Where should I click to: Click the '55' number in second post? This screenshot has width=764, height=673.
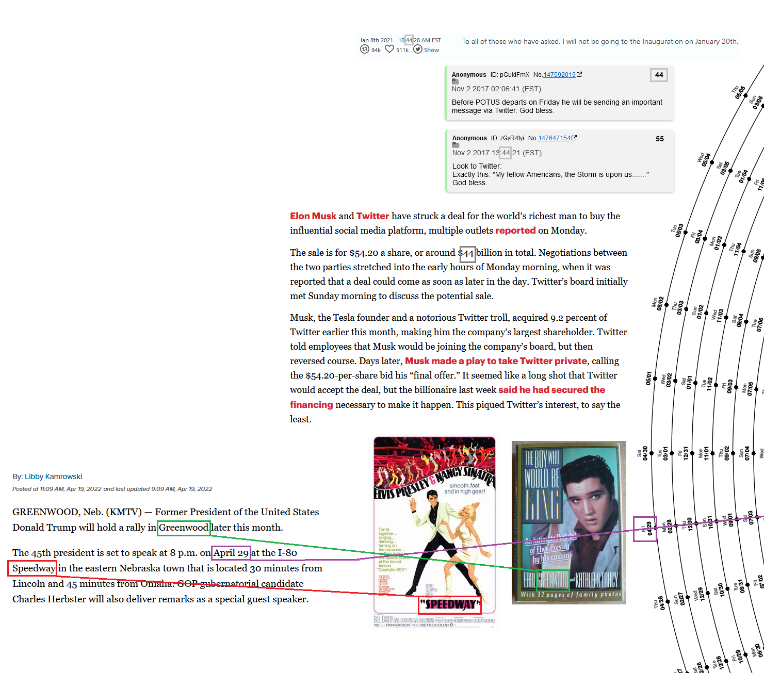click(660, 139)
